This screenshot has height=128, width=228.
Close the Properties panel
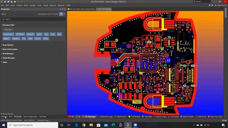coord(65,9)
